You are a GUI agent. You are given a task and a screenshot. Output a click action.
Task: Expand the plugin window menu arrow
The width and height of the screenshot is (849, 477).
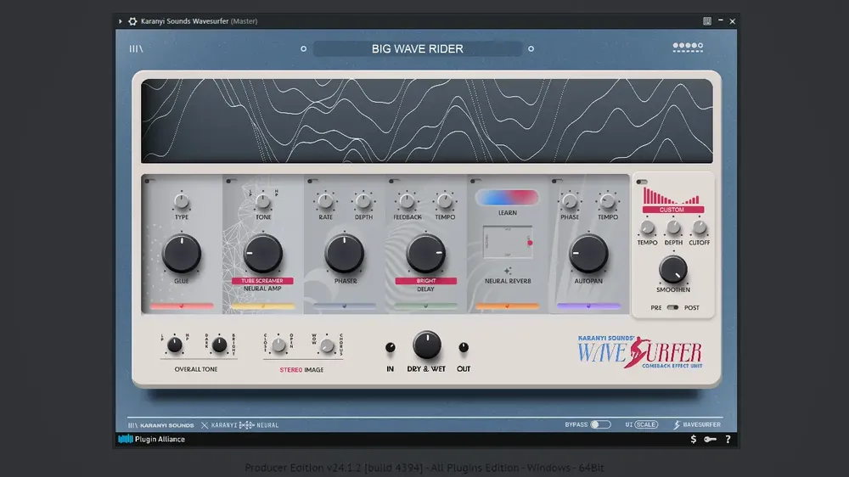coord(121,21)
